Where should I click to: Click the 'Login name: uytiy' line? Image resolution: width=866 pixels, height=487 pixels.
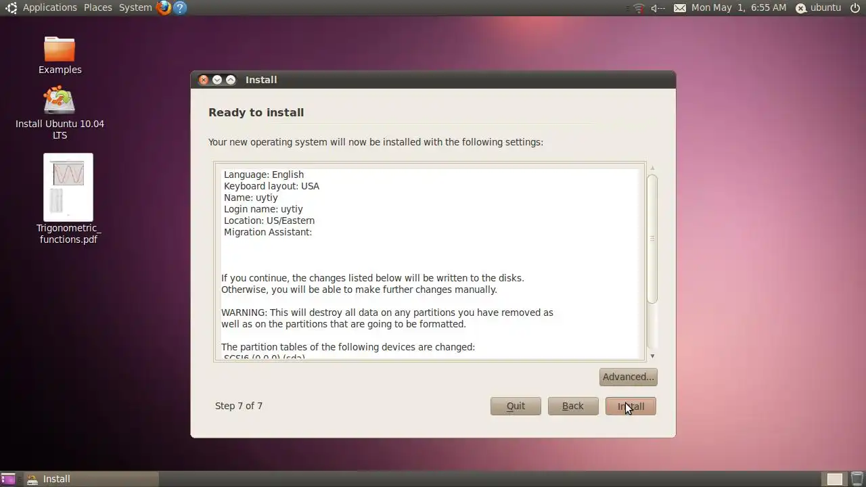point(263,209)
